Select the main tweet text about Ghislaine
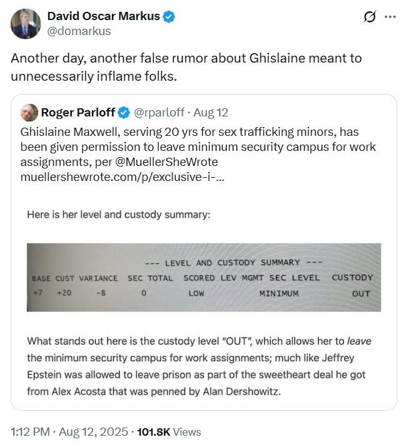Viewport: 408px width, 447px height. pos(186,67)
